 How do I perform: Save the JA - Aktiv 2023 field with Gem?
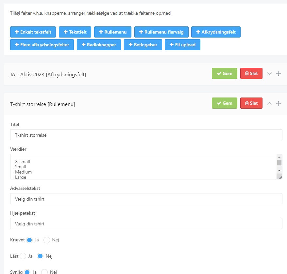(x=224, y=74)
